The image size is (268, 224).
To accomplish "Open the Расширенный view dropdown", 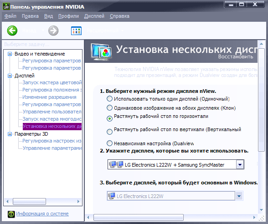I will [x=122, y=31].
